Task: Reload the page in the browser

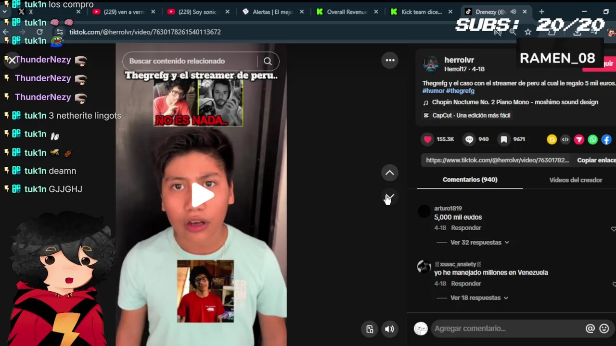Action: click(39, 32)
